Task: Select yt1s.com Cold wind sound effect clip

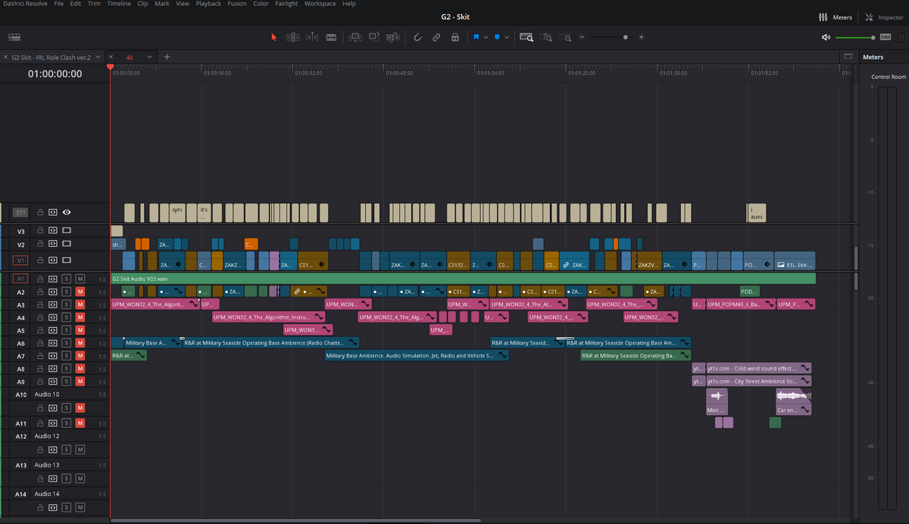Action: 758,368
